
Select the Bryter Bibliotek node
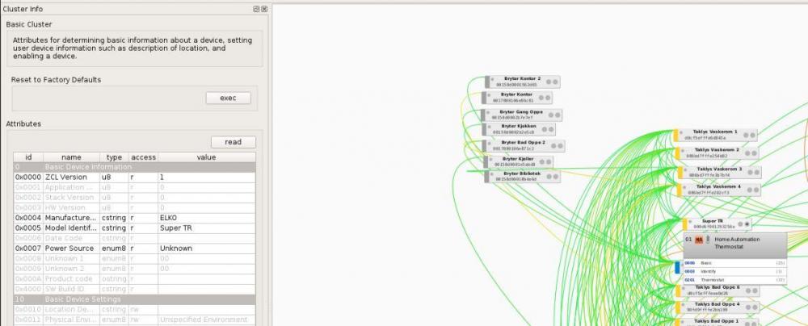point(516,176)
